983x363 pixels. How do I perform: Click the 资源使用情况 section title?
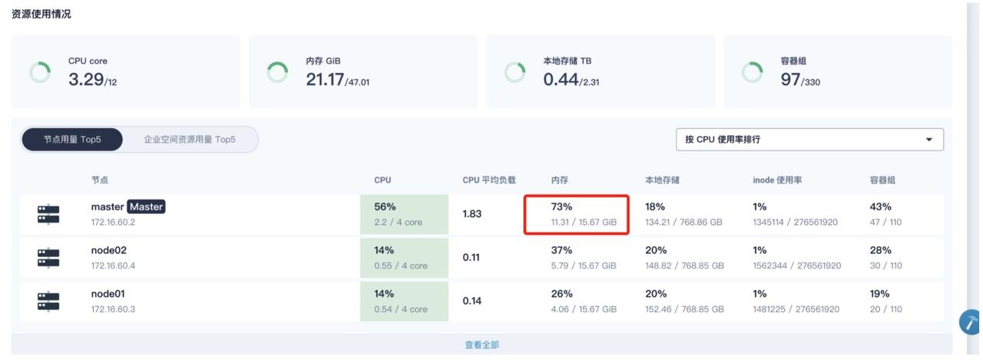click(x=41, y=14)
